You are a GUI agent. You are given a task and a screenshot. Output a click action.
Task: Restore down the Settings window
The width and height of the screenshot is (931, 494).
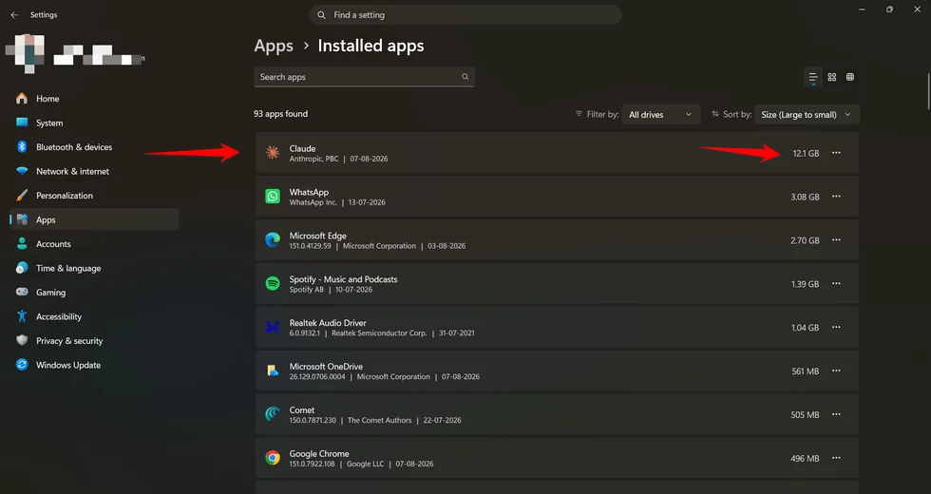tap(889, 9)
